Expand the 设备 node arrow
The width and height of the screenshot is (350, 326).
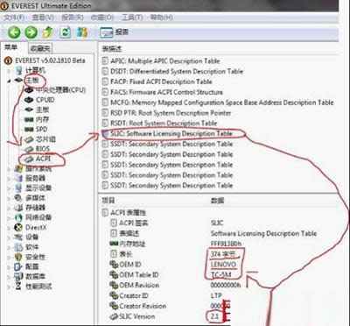(x=9, y=237)
